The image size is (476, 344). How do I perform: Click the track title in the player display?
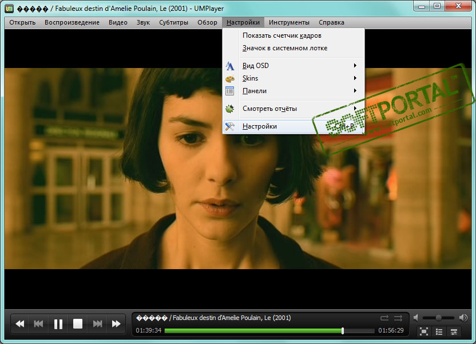(213, 318)
